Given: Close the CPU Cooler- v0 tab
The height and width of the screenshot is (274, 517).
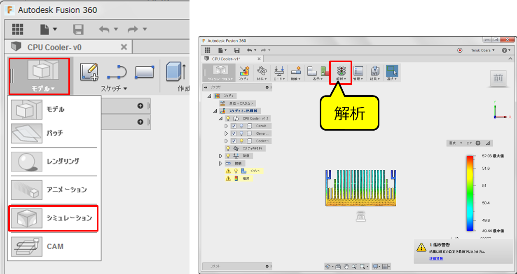Looking at the screenshot, I should point(124,47).
